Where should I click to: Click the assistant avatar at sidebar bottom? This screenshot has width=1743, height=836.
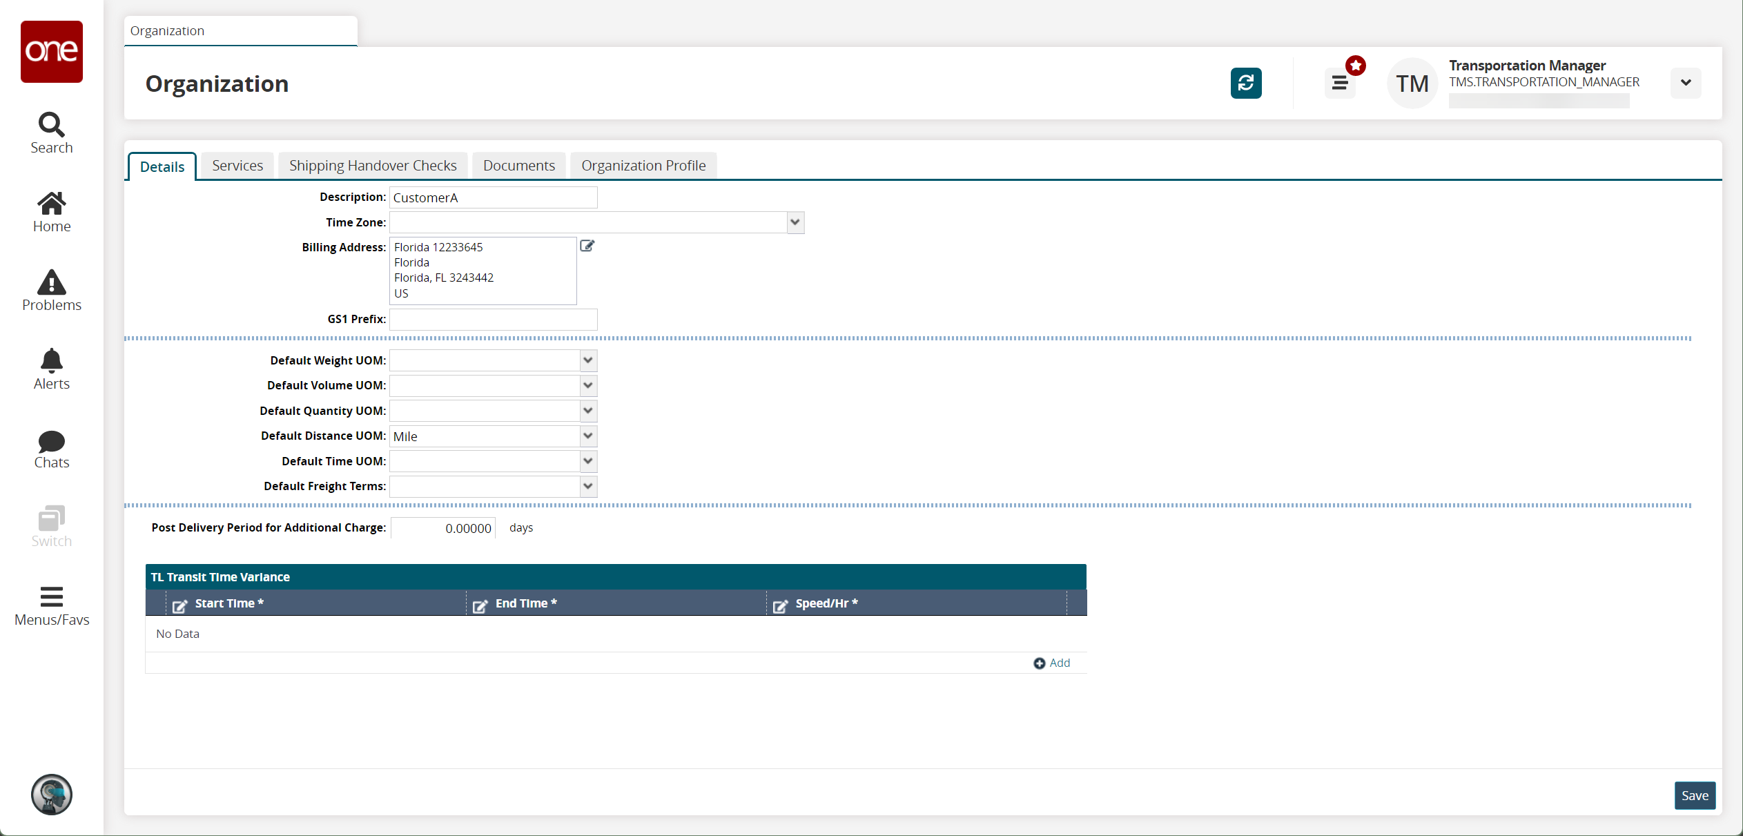point(52,795)
